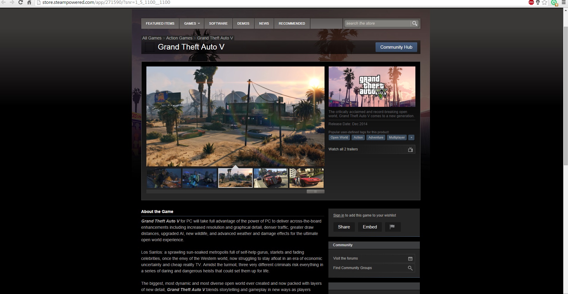The height and width of the screenshot is (294, 568).
Task: Open the Software store tab
Action: tap(218, 23)
